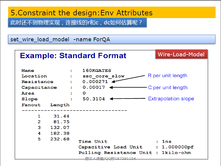Click the 'C per unit length' annotation

[x=168, y=88]
